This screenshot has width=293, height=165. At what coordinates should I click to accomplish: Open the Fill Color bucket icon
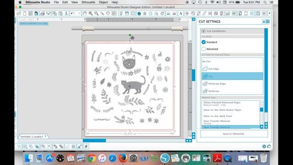click(x=121, y=13)
